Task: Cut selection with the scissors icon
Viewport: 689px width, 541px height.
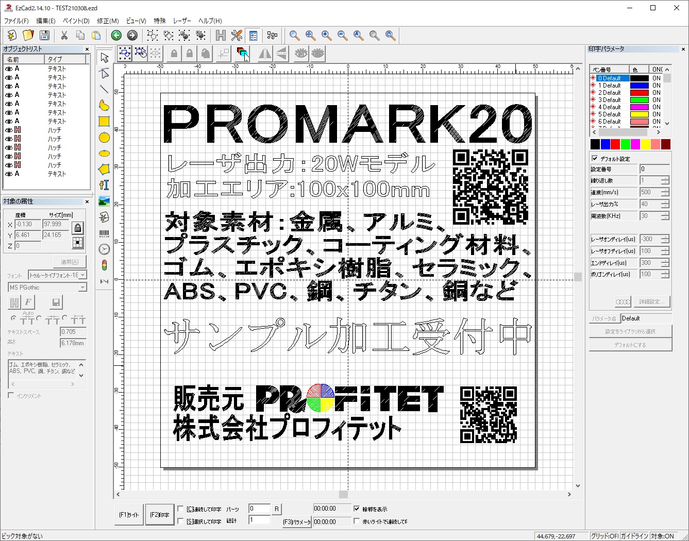Action: [x=64, y=35]
